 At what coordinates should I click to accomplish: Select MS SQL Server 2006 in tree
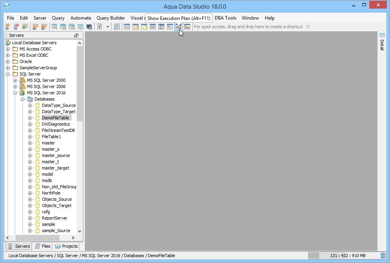click(46, 86)
